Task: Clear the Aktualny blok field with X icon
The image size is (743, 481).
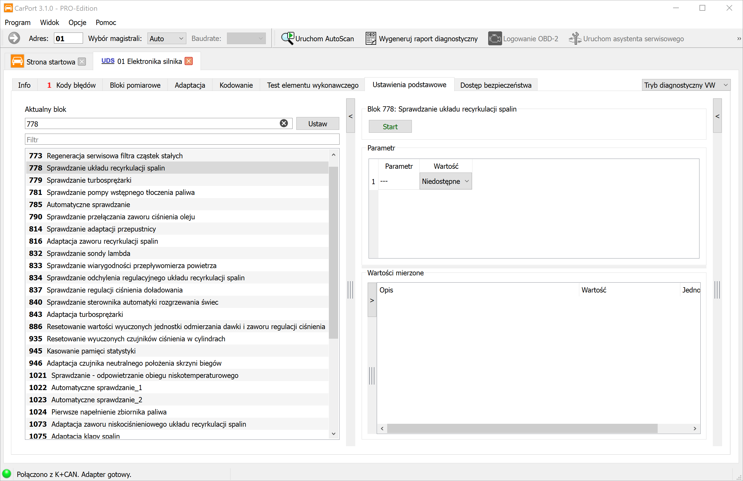Action: (x=284, y=123)
